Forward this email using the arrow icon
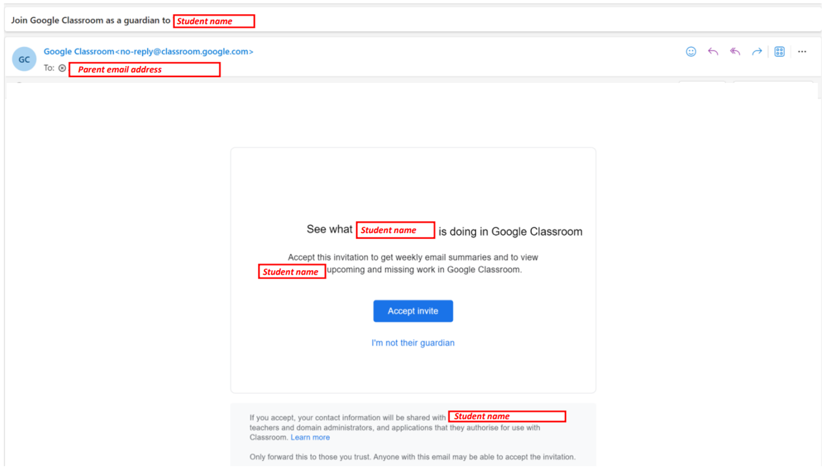825x474 pixels. click(756, 52)
